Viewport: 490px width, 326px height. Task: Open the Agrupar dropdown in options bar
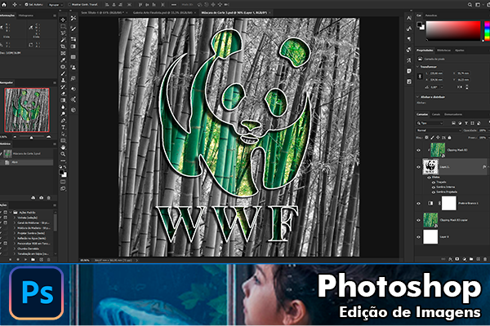tap(56, 5)
